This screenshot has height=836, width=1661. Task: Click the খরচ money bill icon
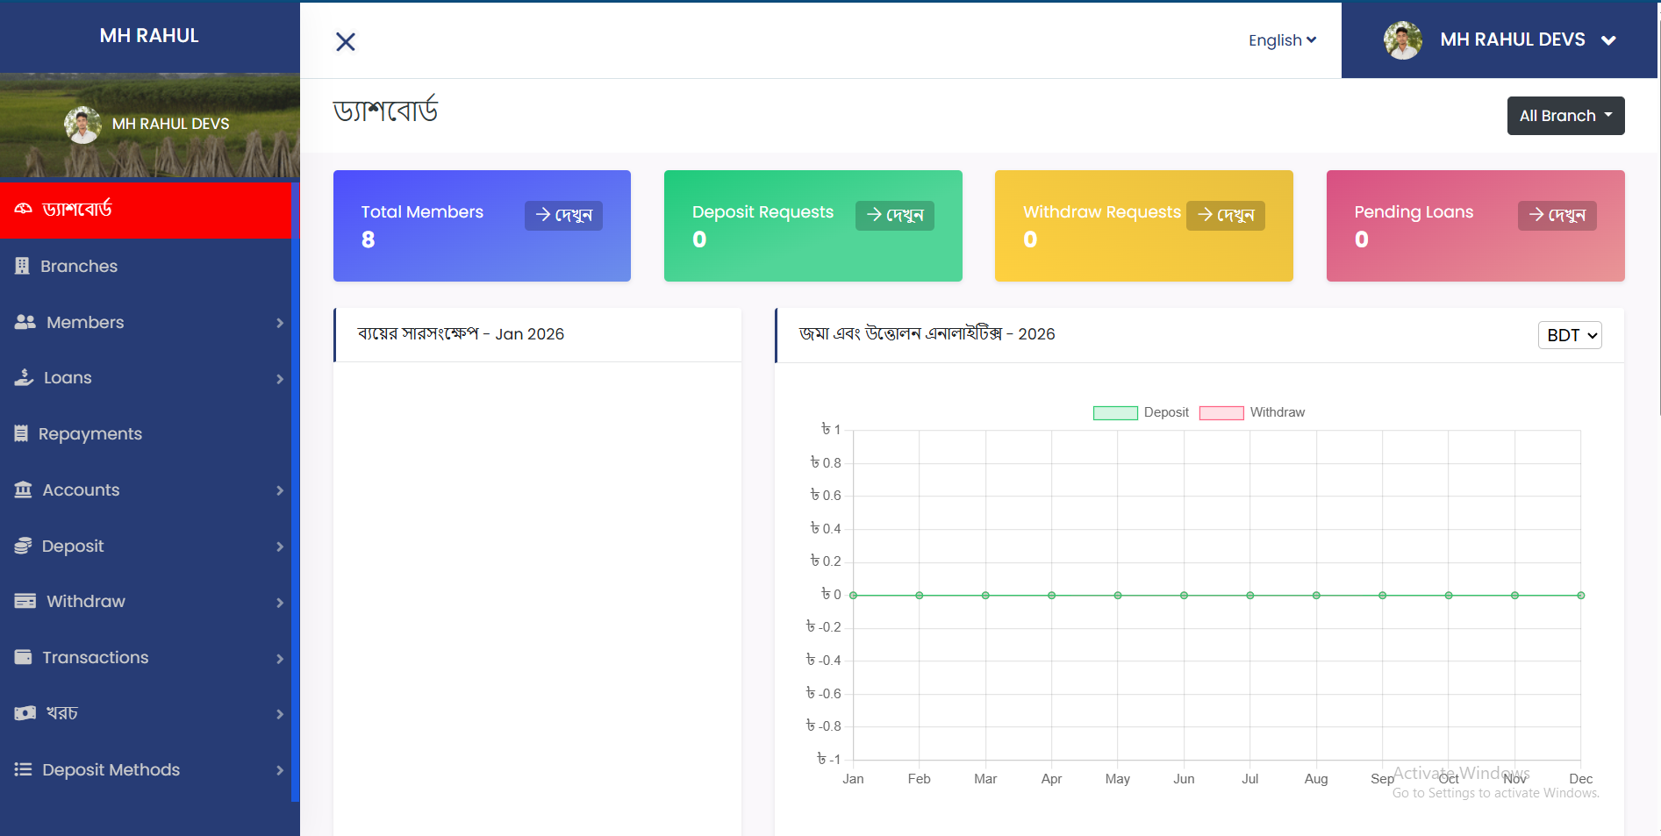coord(25,713)
